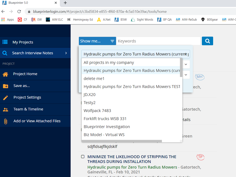Open the MINIMIZE THE LIKELIHOOD note title
The width and height of the screenshot is (236, 177).
[132, 159]
